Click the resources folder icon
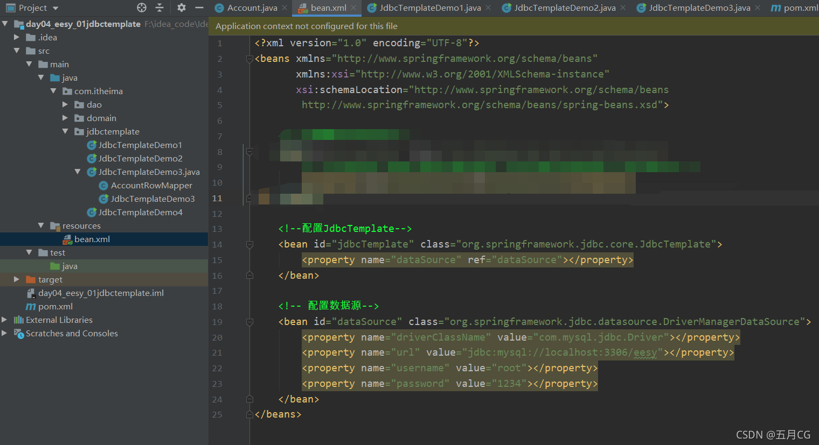Viewport: 819px width, 445px height. coord(55,225)
